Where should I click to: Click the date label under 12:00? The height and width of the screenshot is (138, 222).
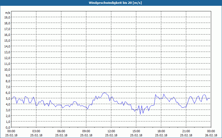(111, 135)
